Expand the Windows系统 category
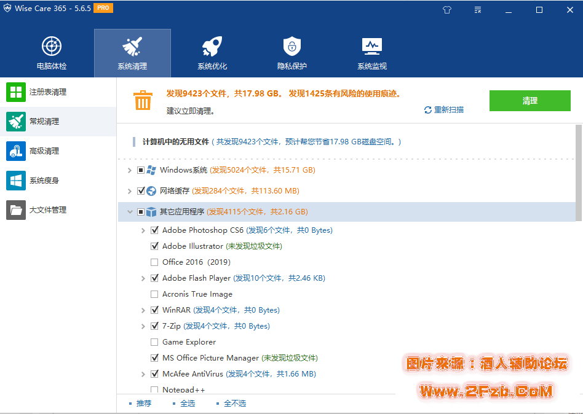This screenshot has width=583, height=414. (129, 170)
